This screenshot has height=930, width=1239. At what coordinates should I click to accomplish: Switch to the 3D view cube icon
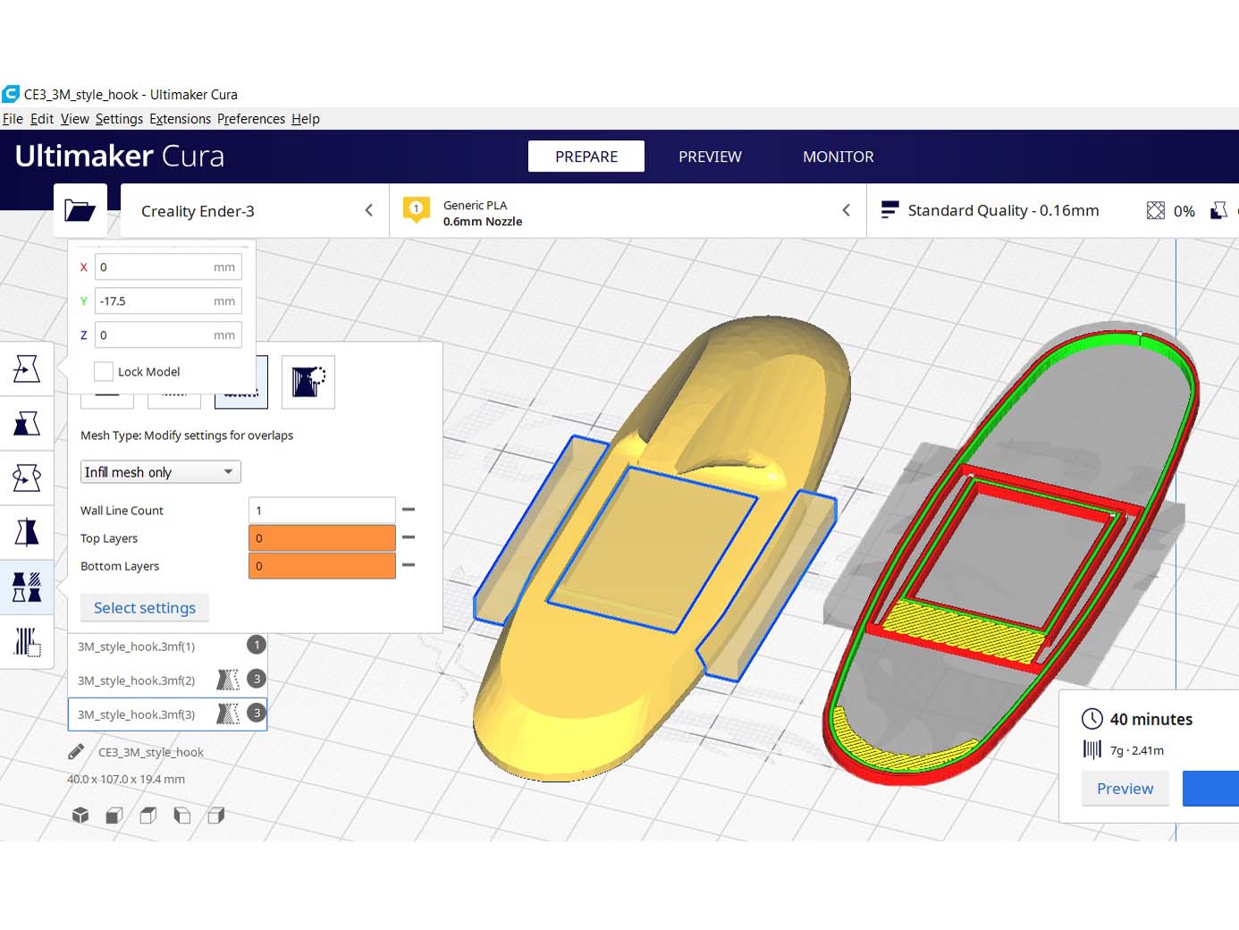click(80, 815)
